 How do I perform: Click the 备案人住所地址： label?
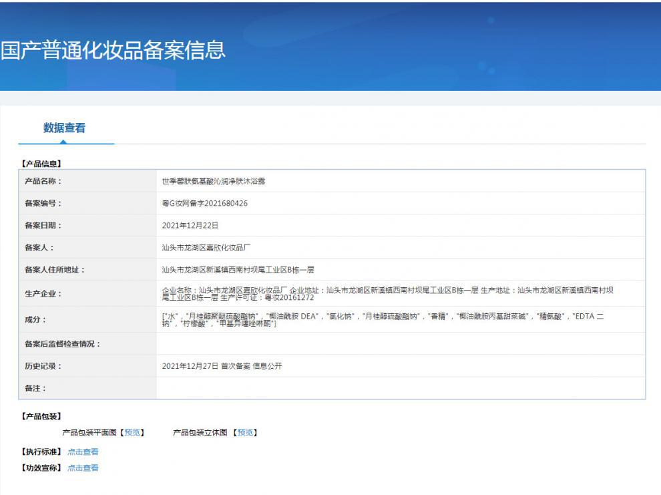point(55,270)
